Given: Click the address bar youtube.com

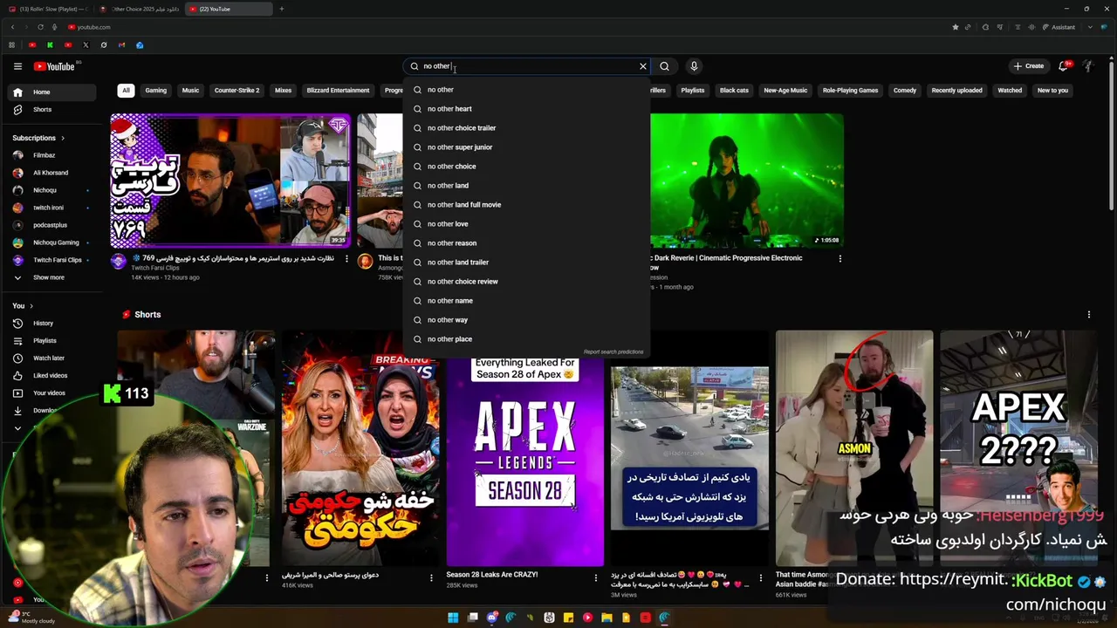Looking at the screenshot, I should point(94,27).
